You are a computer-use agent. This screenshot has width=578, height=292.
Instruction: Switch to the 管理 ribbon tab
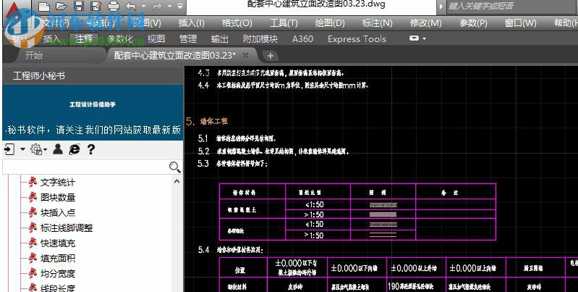click(x=188, y=39)
